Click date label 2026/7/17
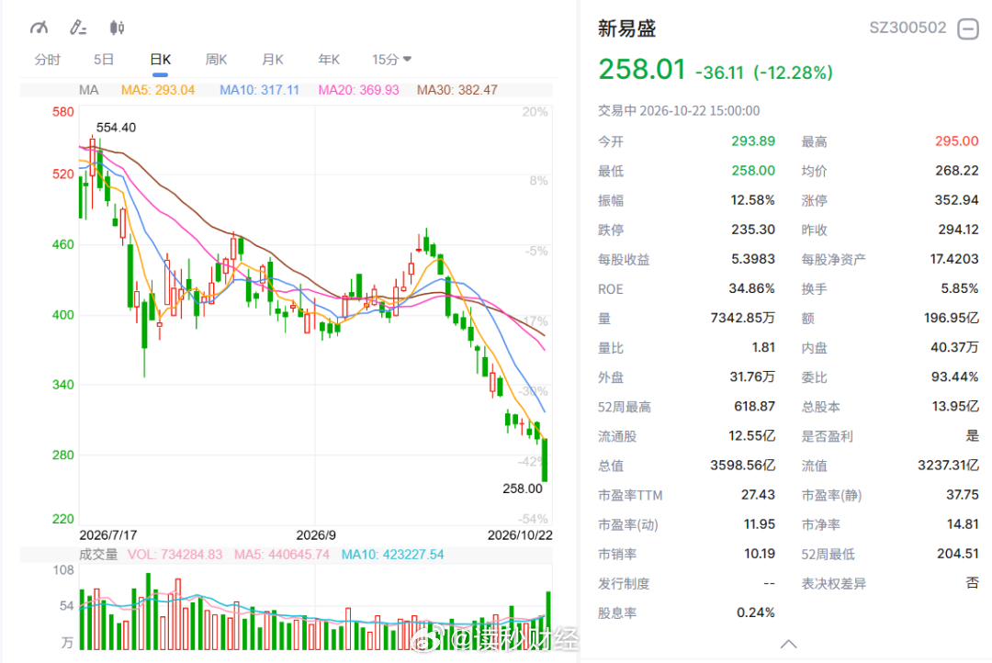Image resolution: width=992 pixels, height=663 pixels. click(108, 535)
